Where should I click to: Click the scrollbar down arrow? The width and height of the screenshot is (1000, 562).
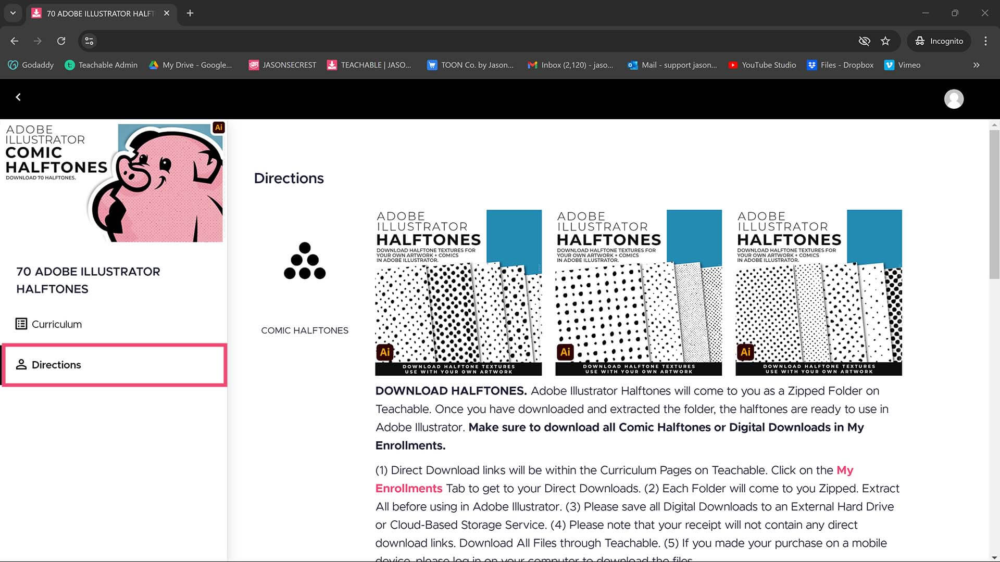pos(994,557)
